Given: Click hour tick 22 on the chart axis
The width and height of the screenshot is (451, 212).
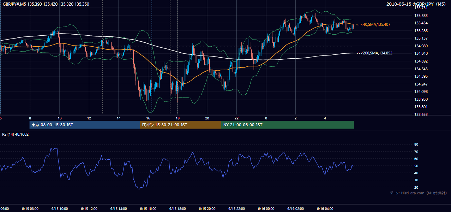Looking at the screenshot, I should 237,118.
